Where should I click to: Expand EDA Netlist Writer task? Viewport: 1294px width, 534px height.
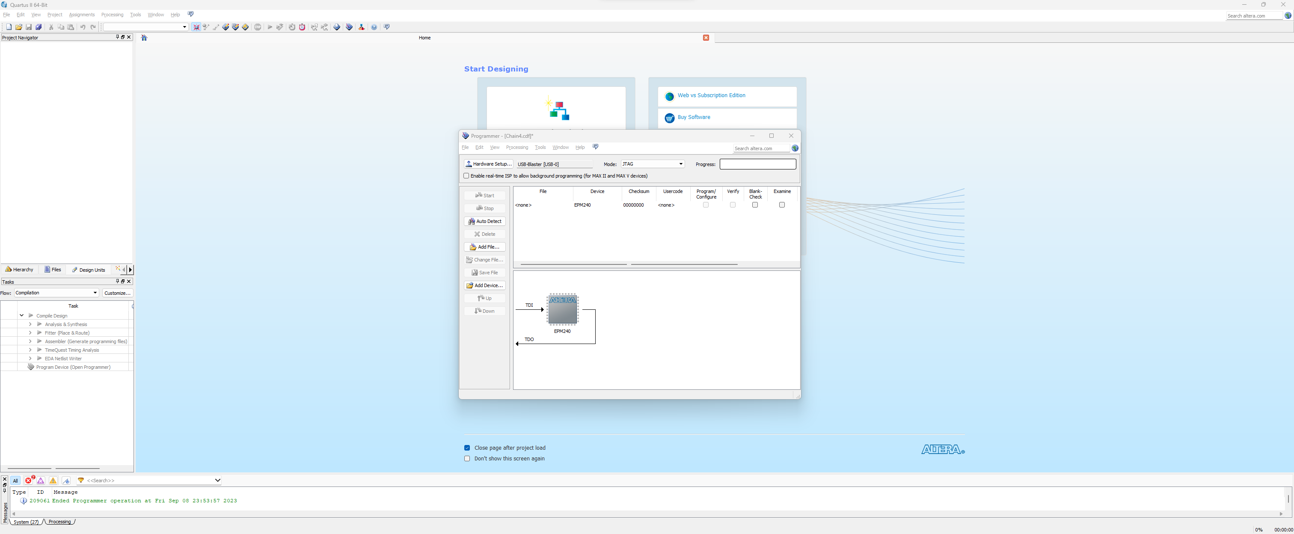tap(30, 358)
